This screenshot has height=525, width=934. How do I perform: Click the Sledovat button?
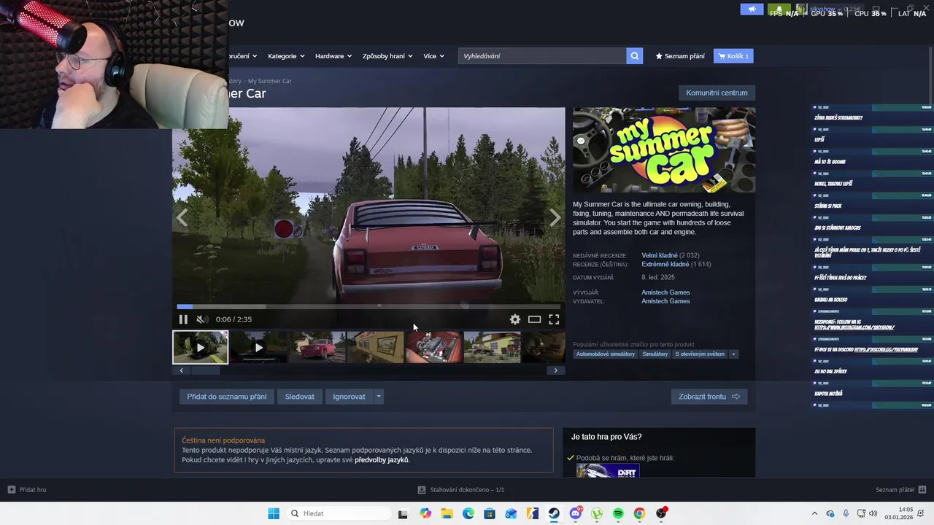tap(300, 397)
